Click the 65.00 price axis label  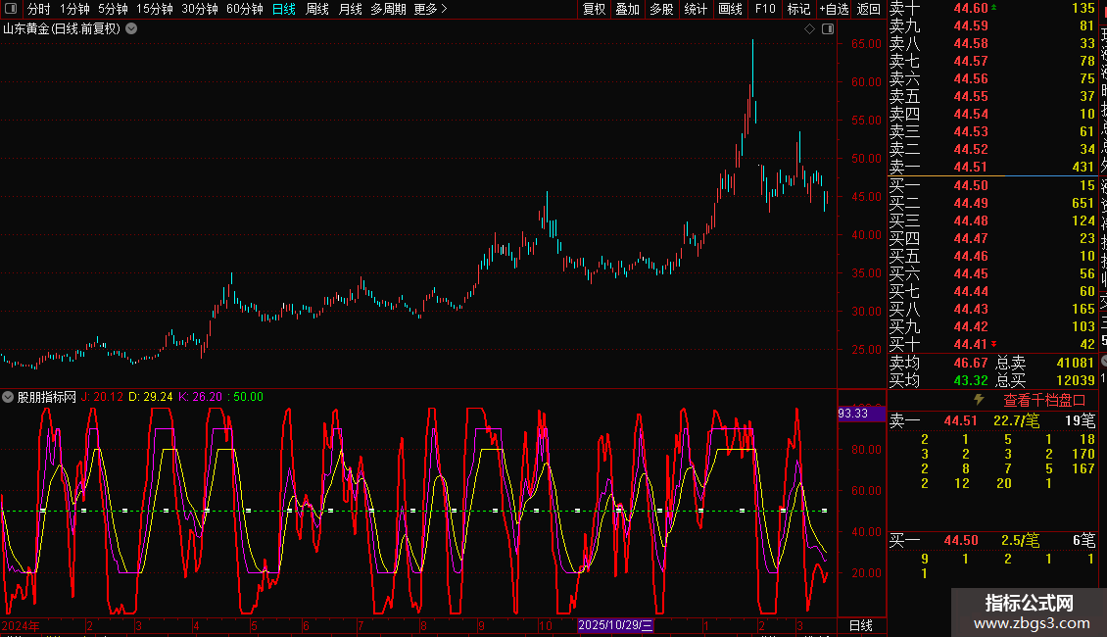[x=866, y=44]
